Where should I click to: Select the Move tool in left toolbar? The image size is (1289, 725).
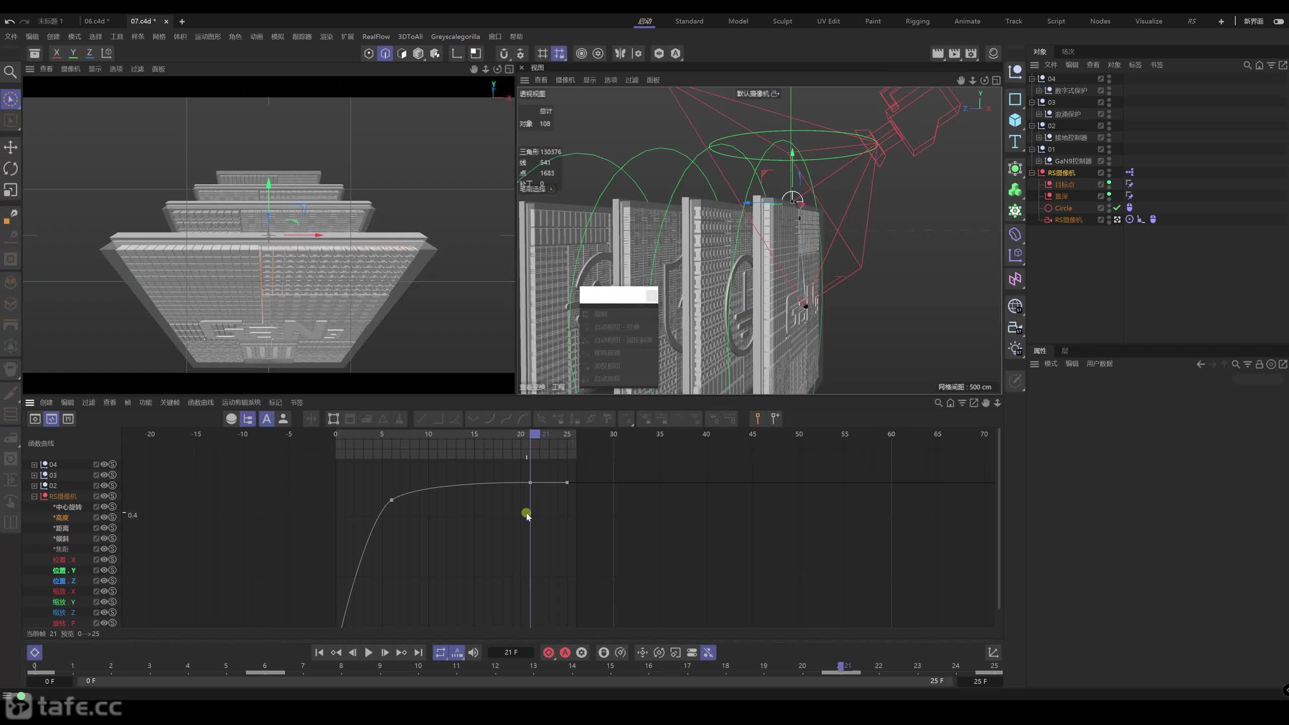pos(11,148)
